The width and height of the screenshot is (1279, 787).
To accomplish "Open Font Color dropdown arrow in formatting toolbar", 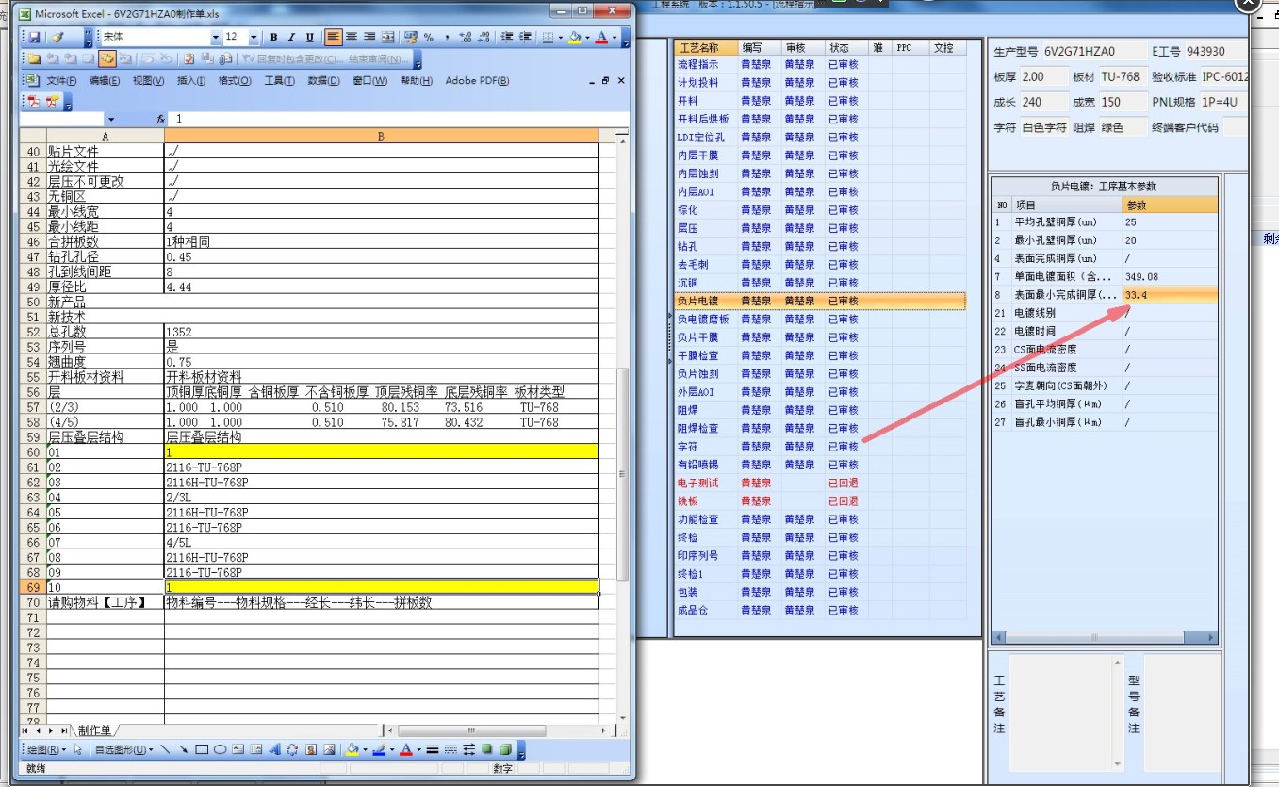I will [614, 37].
